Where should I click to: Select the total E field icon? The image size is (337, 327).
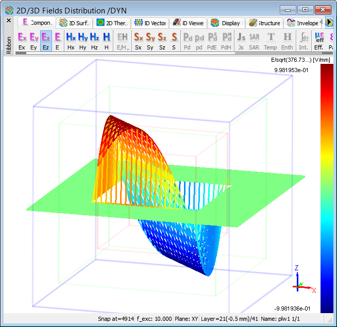(58, 40)
